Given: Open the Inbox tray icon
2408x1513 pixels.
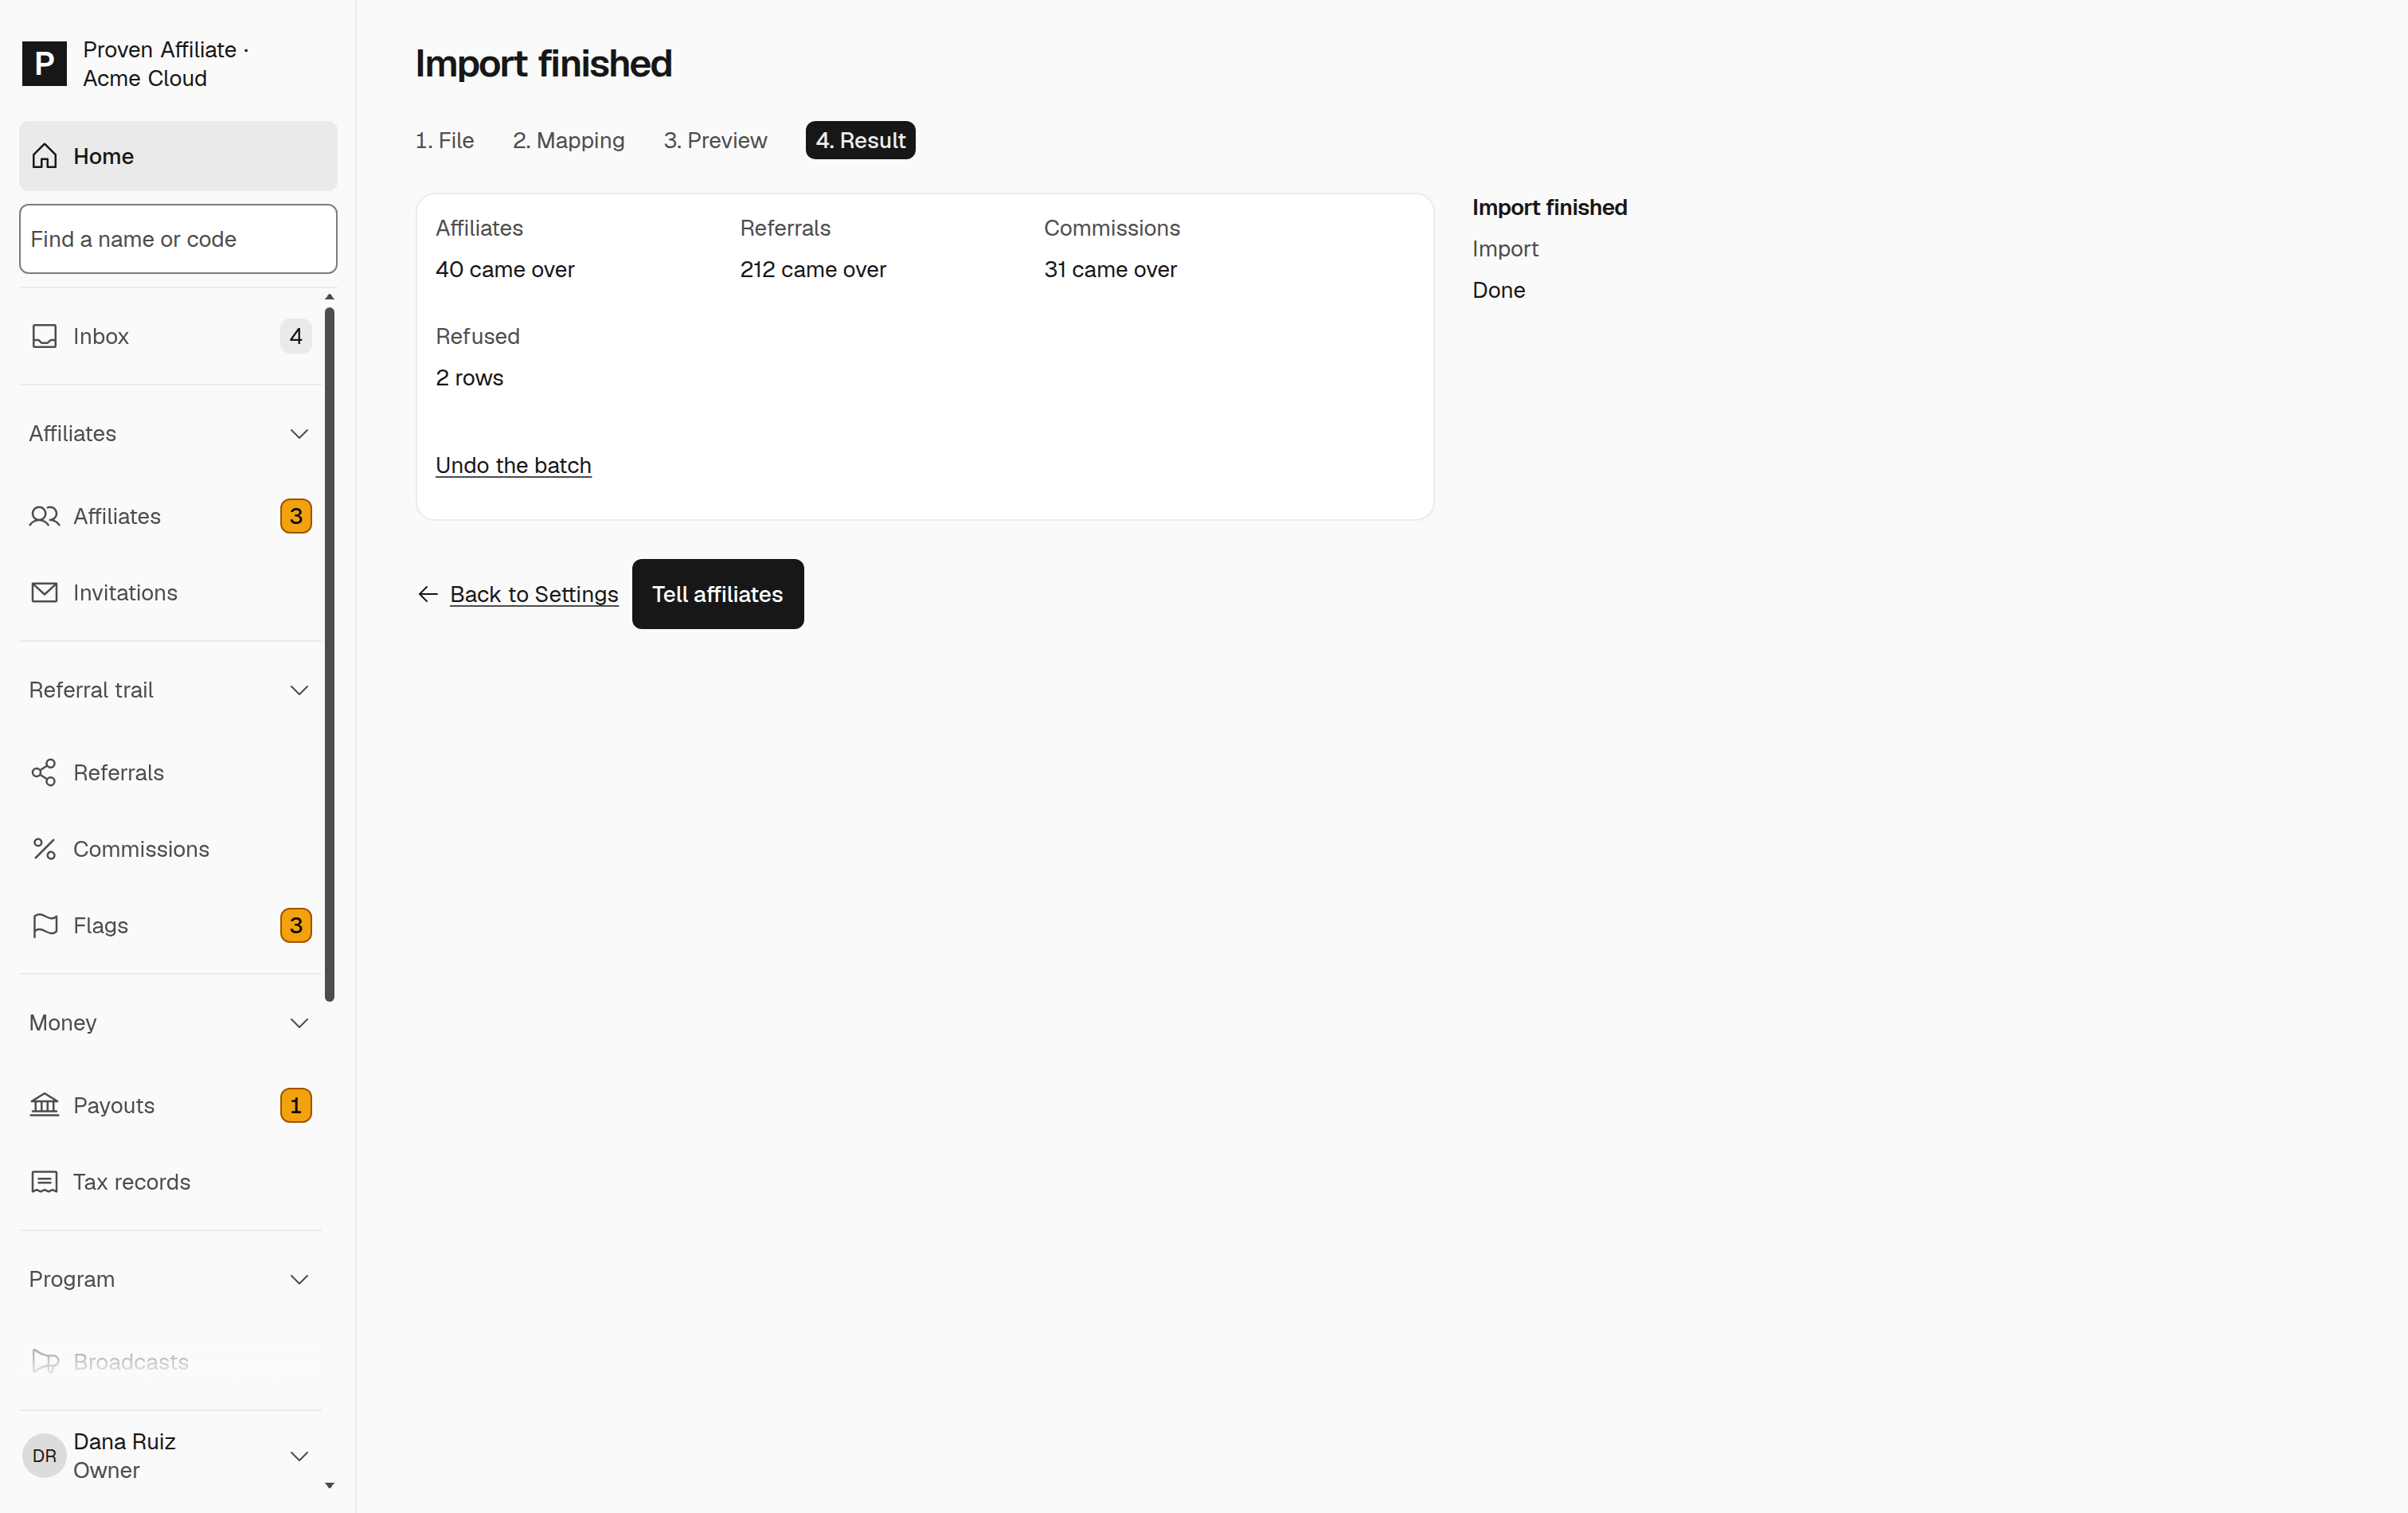Looking at the screenshot, I should pos(44,336).
